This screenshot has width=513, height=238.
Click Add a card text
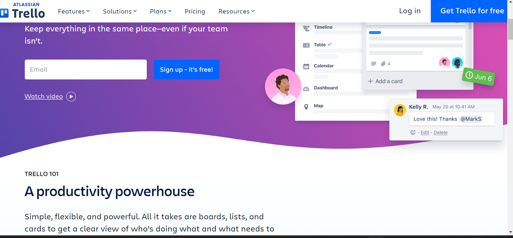tap(389, 81)
